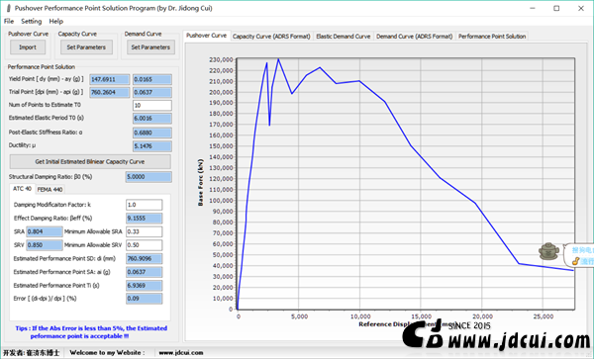Click the Minimum Allowable SRA field
Viewport: 594px width, 359px height.
tap(144, 231)
